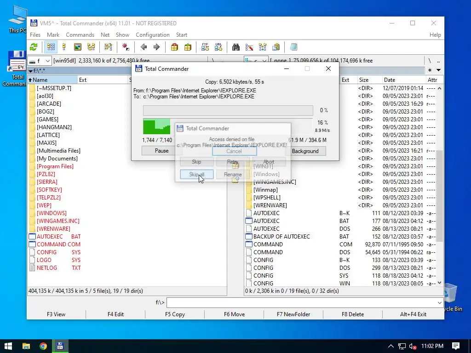This screenshot has height=353, width=471.
Task: Click Copy names to clipboard icon
Action: click(x=276, y=47)
